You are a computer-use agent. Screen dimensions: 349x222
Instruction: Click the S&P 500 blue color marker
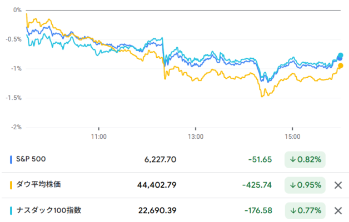[x=11, y=159]
